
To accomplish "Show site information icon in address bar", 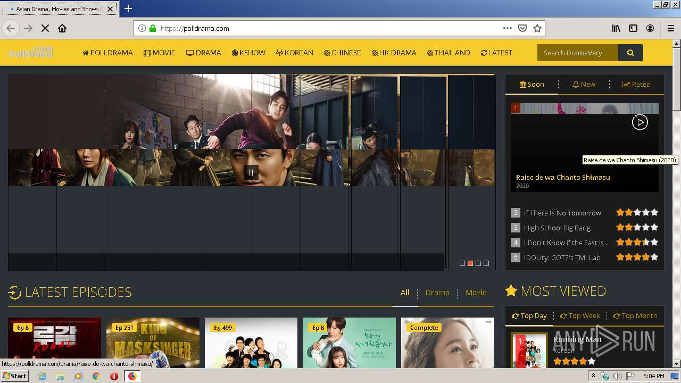I will (142, 28).
